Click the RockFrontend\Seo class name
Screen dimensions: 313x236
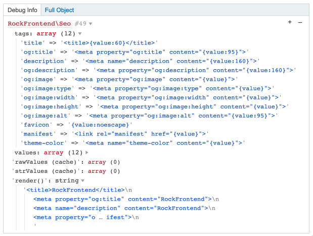tap(40, 24)
